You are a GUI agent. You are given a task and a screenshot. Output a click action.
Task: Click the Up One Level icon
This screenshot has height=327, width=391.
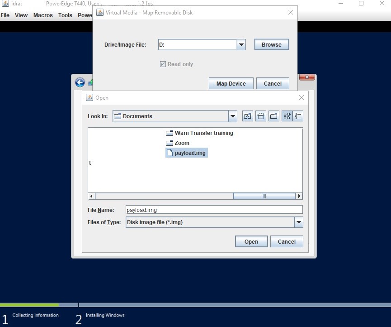click(x=247, y=116)
